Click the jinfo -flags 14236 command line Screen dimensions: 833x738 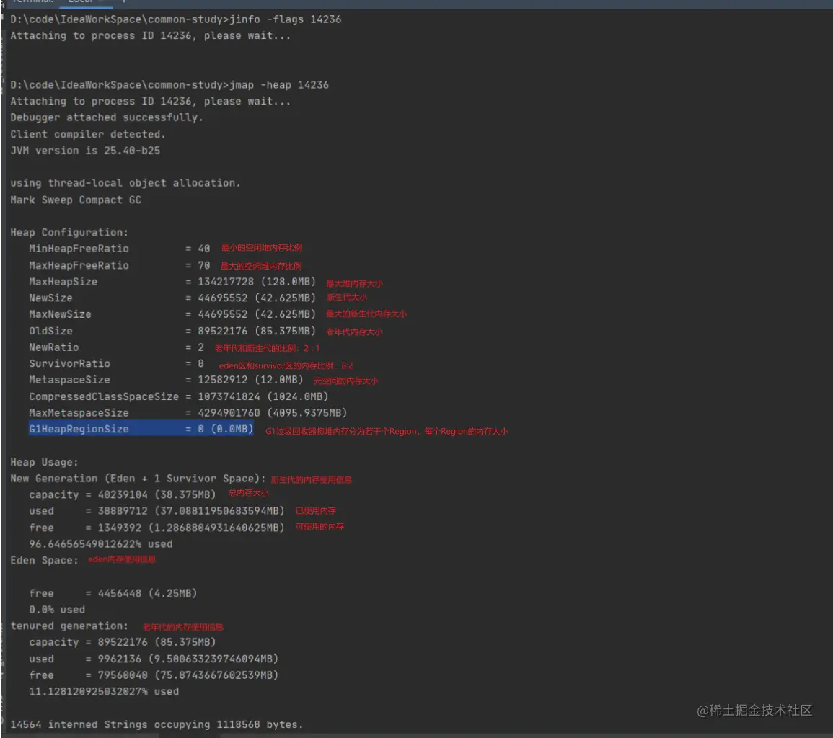176,19
